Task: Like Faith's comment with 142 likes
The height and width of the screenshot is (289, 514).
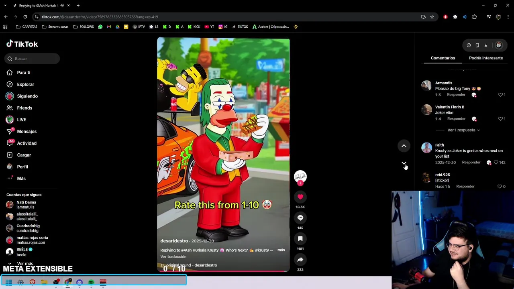Action: [496, 163]
